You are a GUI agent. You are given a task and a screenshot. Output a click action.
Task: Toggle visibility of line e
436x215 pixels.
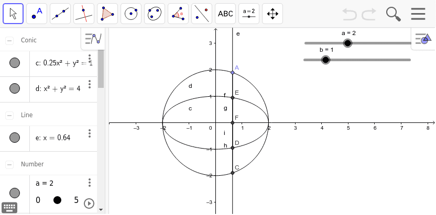click(15, 138)
